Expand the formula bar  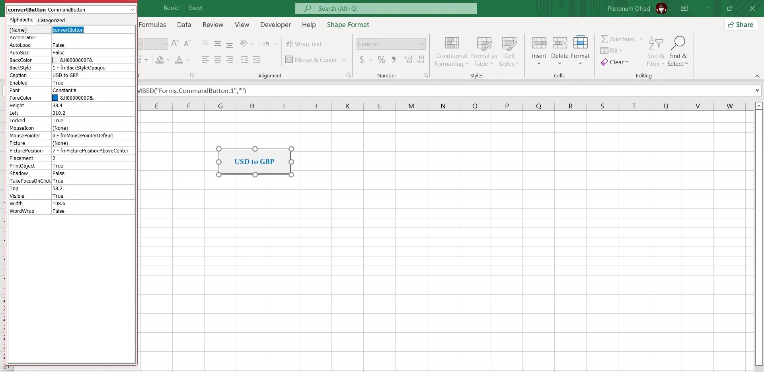point(758,91)
